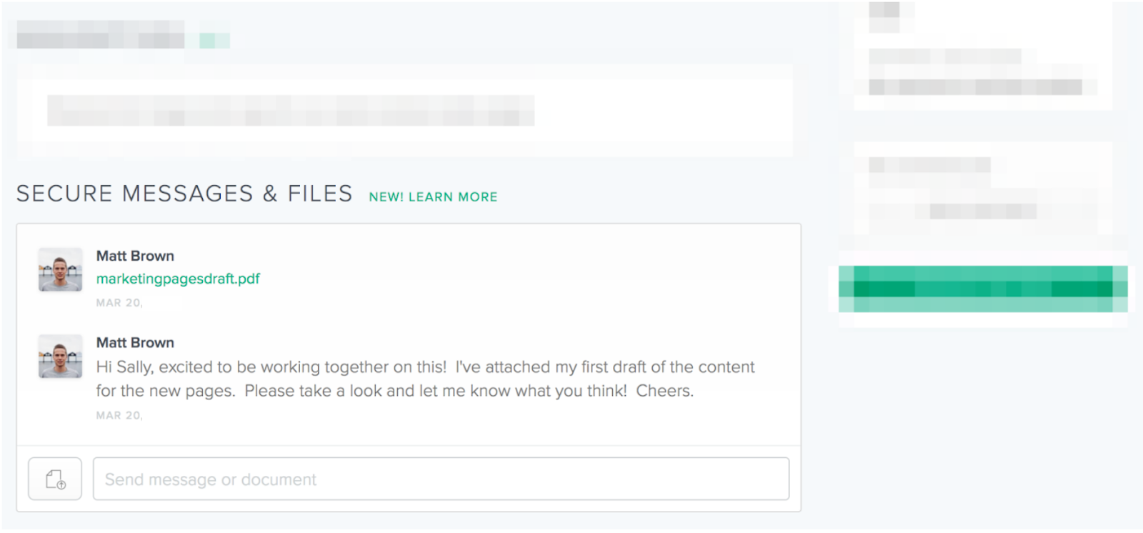Click Matt Brown's avatar beside 'Hi Sally' message

tap(60, 356)
